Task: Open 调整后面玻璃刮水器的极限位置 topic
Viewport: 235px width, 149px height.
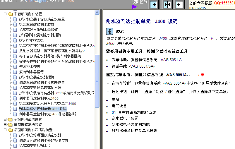Action: click(x=44, y=141)
